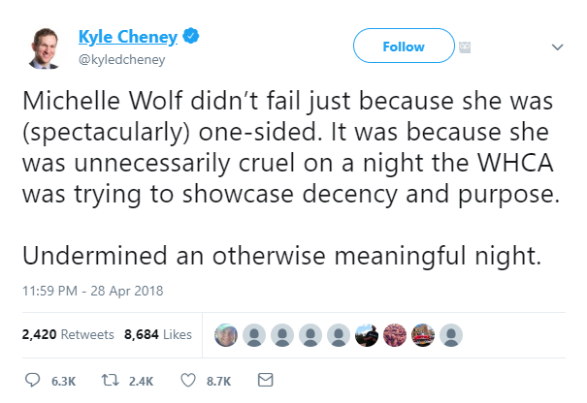Open the @kyledcheney handle
The height and width of the screenshot is (403, 587).
121,59
